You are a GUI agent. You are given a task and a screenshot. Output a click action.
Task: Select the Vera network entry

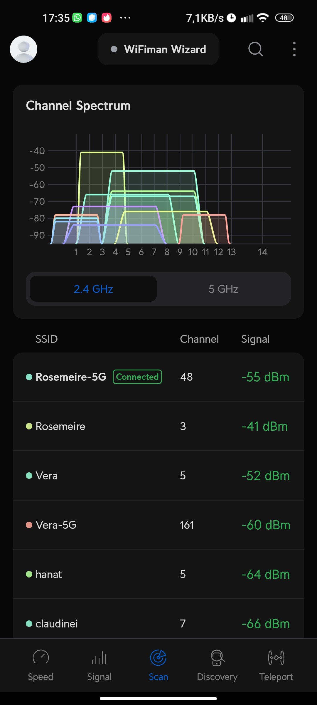click(158, 476)
